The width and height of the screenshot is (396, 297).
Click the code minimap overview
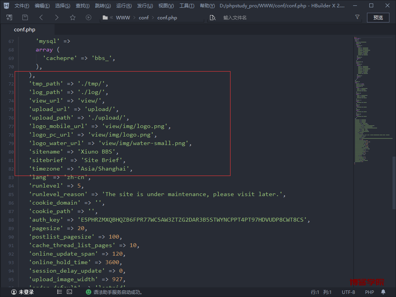pyautogui.click(x=373, y=101)
